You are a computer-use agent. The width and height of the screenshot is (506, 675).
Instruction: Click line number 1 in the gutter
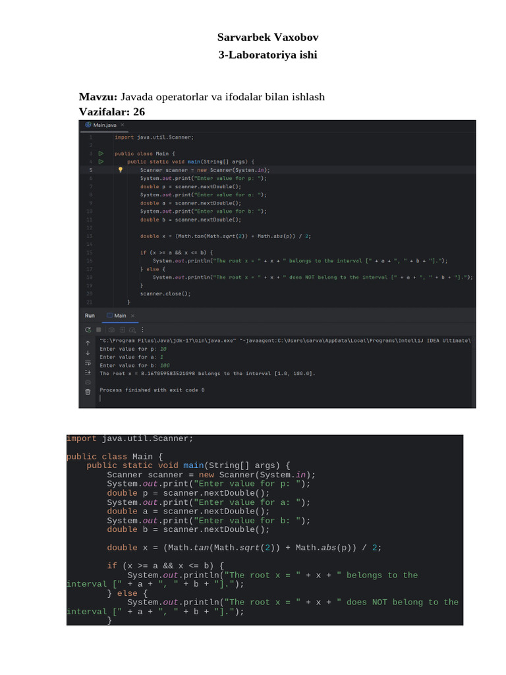tap(91, 137)
